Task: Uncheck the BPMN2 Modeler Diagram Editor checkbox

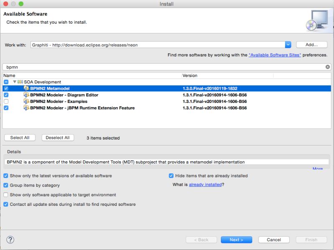Action: (6, 95)
